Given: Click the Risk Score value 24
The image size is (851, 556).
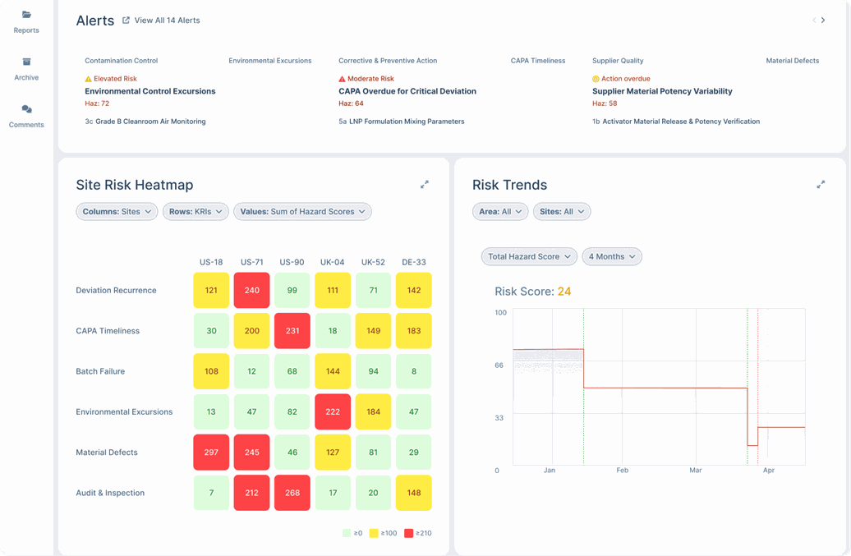Looking at the screenshot, I should [564, 292].
